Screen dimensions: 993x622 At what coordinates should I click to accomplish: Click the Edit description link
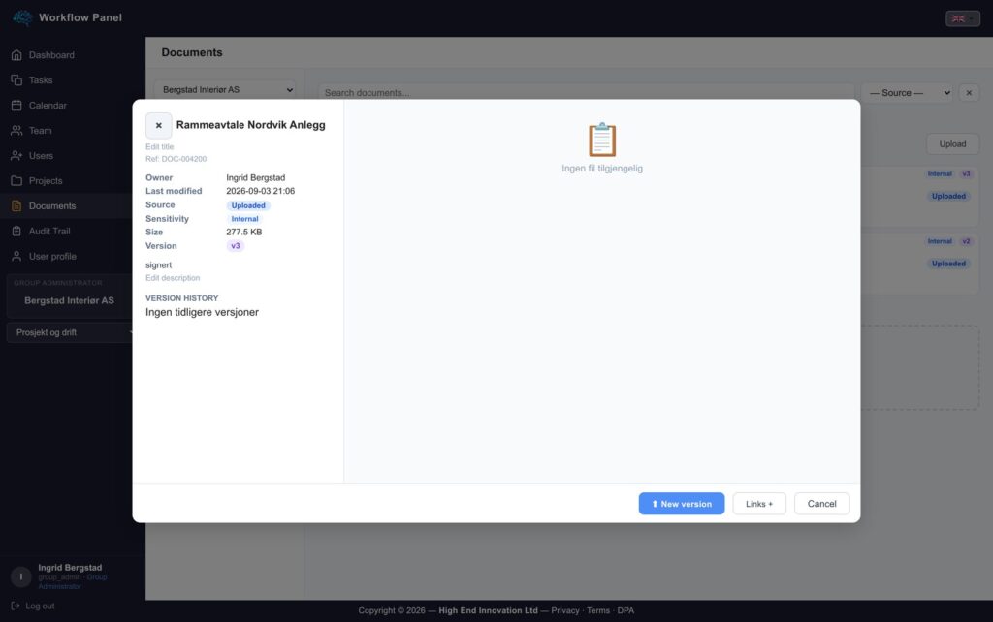(x=173, y=278)
